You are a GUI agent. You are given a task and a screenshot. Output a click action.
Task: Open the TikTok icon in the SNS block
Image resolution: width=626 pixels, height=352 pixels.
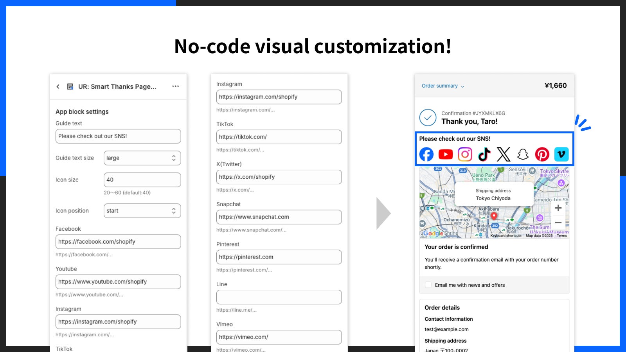click(x=484, y=154)
